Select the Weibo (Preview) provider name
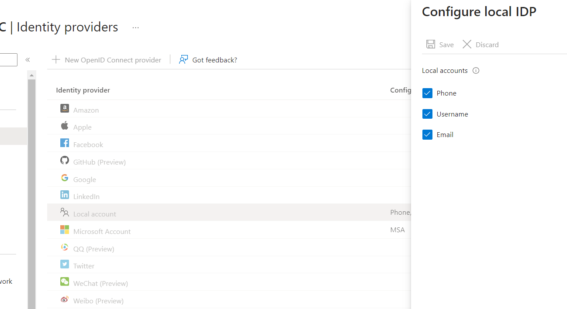Image resolution: width=567 pixels, height=309 pixels. [x=98, y=301]
